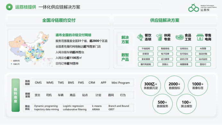The width and height of the screenshot is (222, 125).
Task: Click the 300亿+ 条数据沉淀 circle
Action: [x=151, y=86]
